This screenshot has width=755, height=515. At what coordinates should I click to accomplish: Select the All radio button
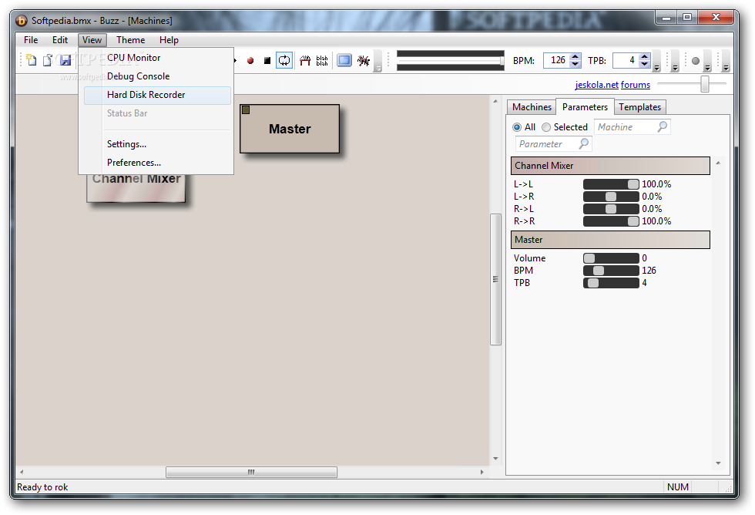coord(517,127)
